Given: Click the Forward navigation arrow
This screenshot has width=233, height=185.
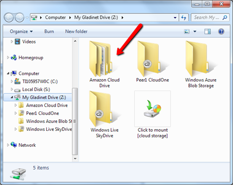Looking at the screenshot, I should (x=19, y=17).
